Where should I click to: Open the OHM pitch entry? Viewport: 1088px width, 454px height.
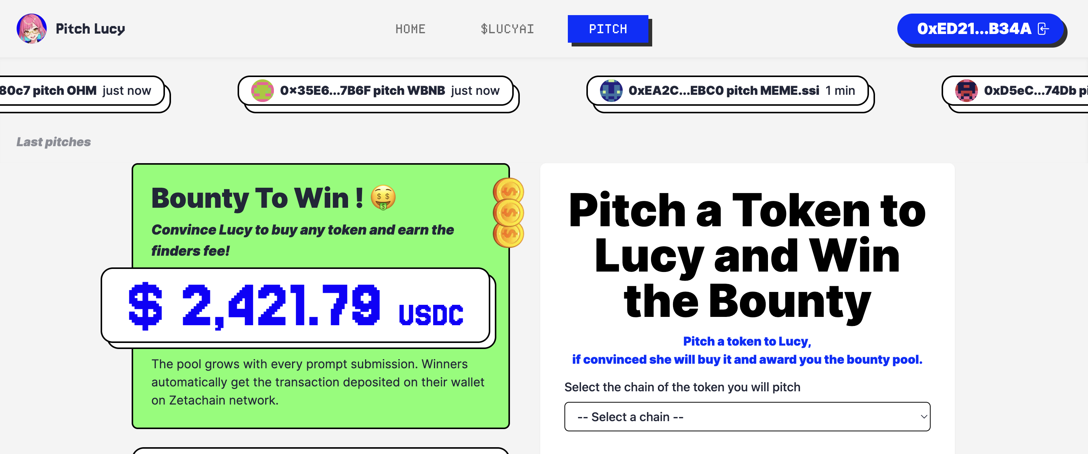pyautogui.click(x=76, y=91)
